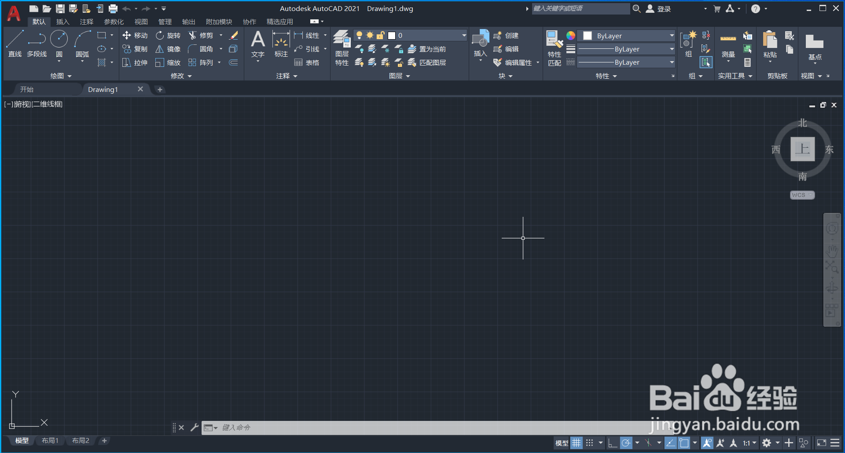Click the save icon in quick access toolbar
Image resolution: width=845 pixels, height=453 pixels.
(60, 8)
